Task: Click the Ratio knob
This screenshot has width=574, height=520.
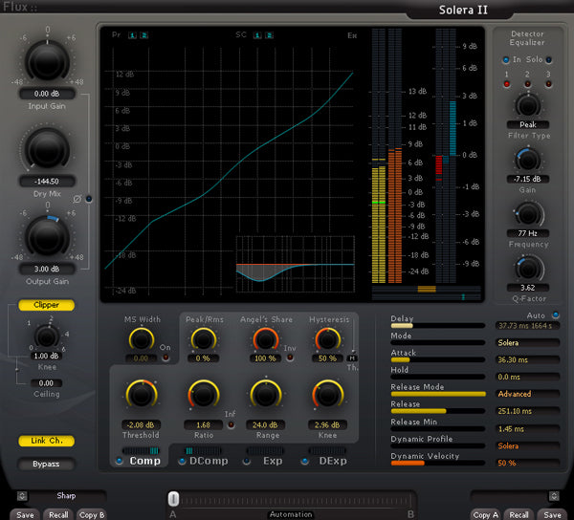Action: (x=203, y=393)
